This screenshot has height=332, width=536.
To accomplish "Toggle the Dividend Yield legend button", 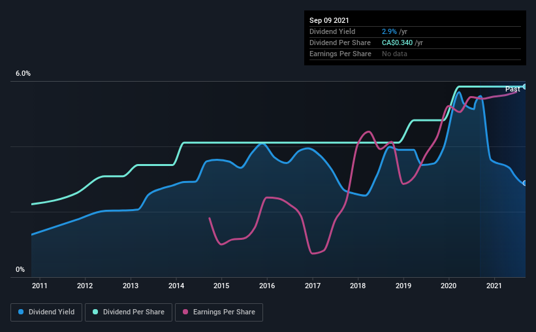I will tap(46, 312).
